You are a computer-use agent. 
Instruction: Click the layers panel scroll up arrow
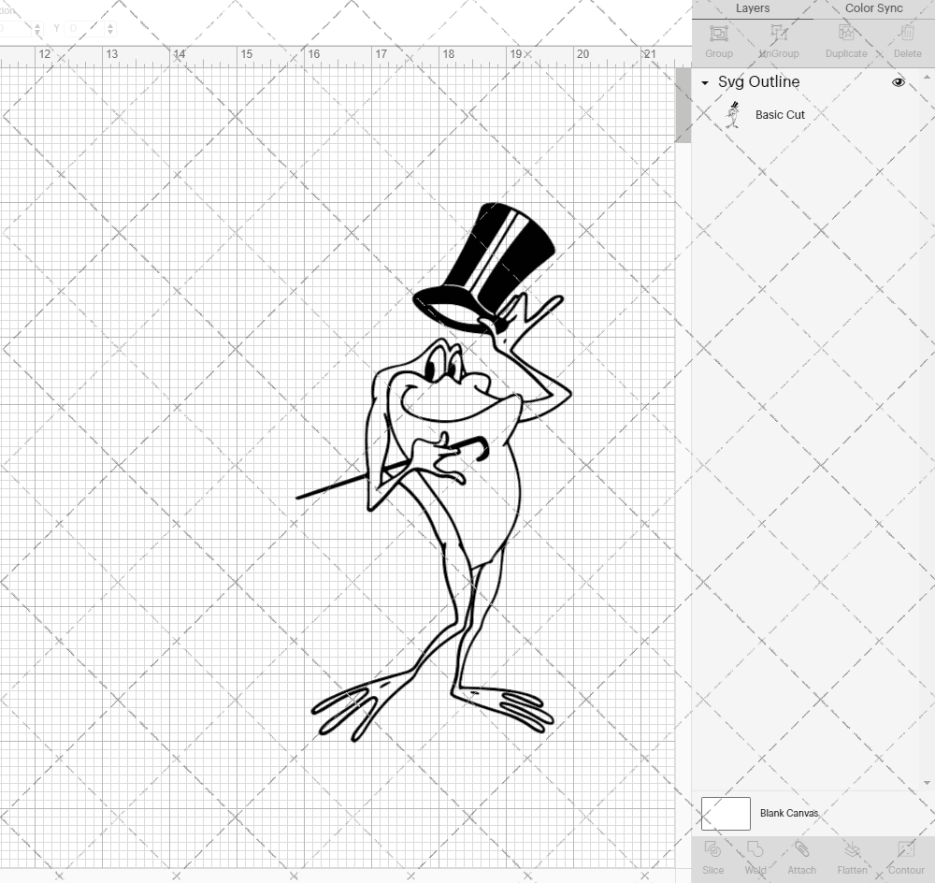tap(926, 78)
